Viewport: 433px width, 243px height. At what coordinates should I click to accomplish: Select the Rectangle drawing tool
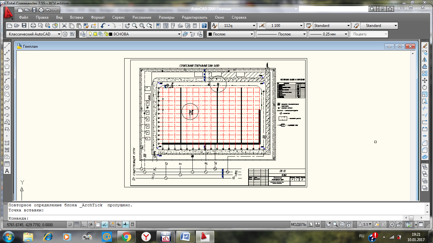point(7,73)
